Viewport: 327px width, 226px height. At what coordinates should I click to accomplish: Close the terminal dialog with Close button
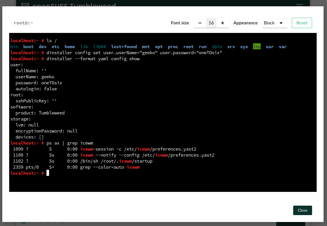pos(302,210)
